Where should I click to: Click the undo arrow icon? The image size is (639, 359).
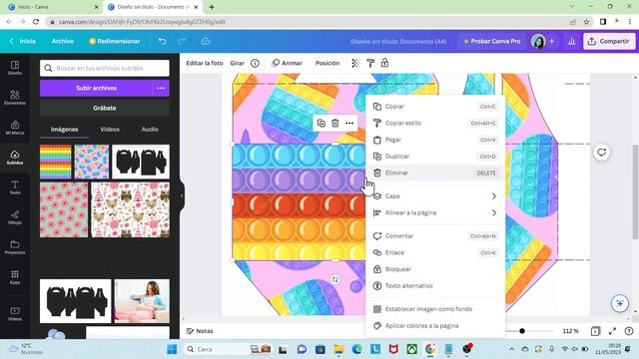click(162, 41)
